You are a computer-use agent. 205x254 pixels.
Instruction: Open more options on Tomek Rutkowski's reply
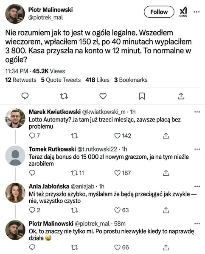click(x=197, y=149)
